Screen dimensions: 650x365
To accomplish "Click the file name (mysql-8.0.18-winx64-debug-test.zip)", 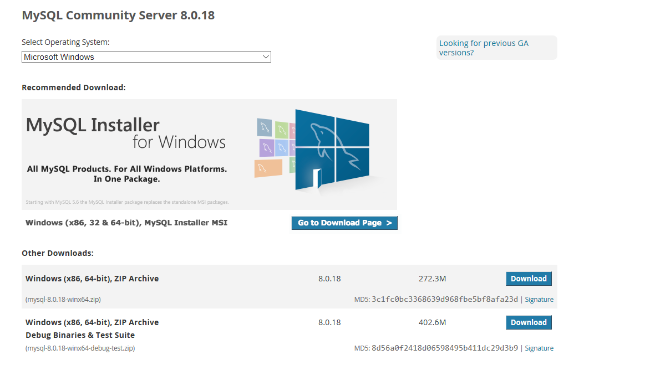I will [x=80, y=348].
